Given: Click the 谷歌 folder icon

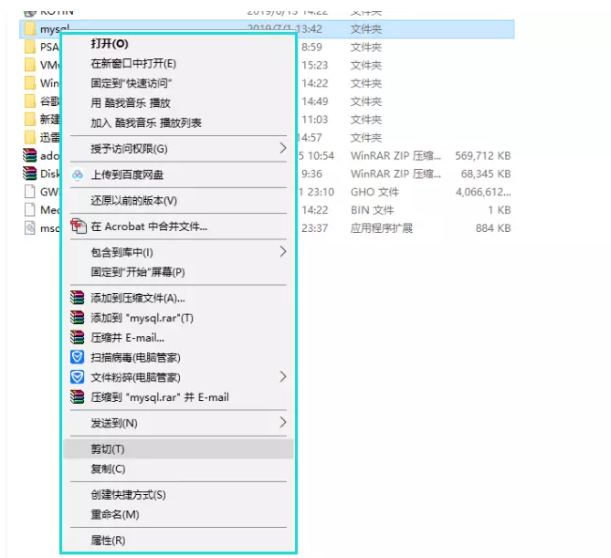Looking at the screenshot, I should 29,101.
